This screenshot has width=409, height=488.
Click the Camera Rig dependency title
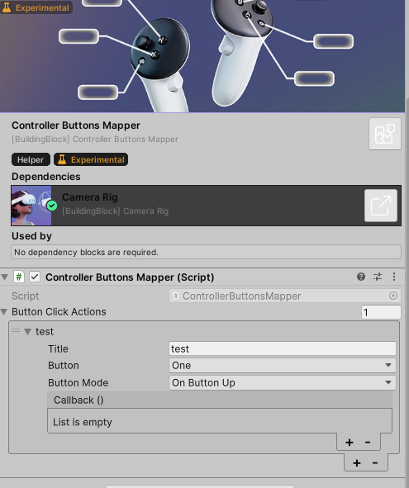click(90, 197)
